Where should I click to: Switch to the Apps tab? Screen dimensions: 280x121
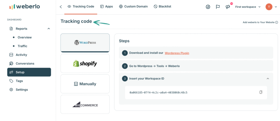click(x=107, y=7)
